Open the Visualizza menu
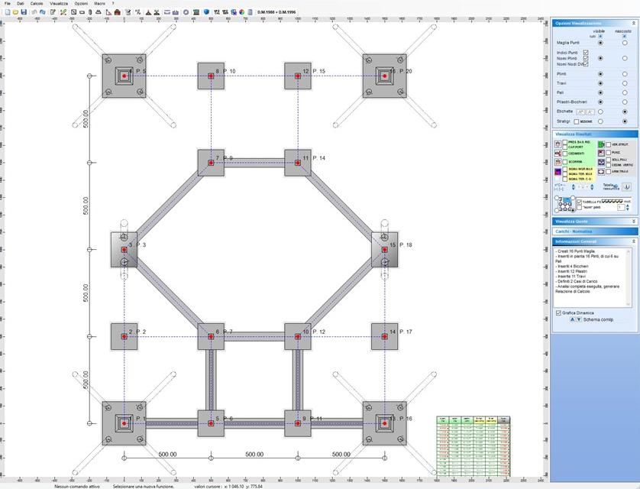Screen dimensions: 640x489 [x=58, y=3]
